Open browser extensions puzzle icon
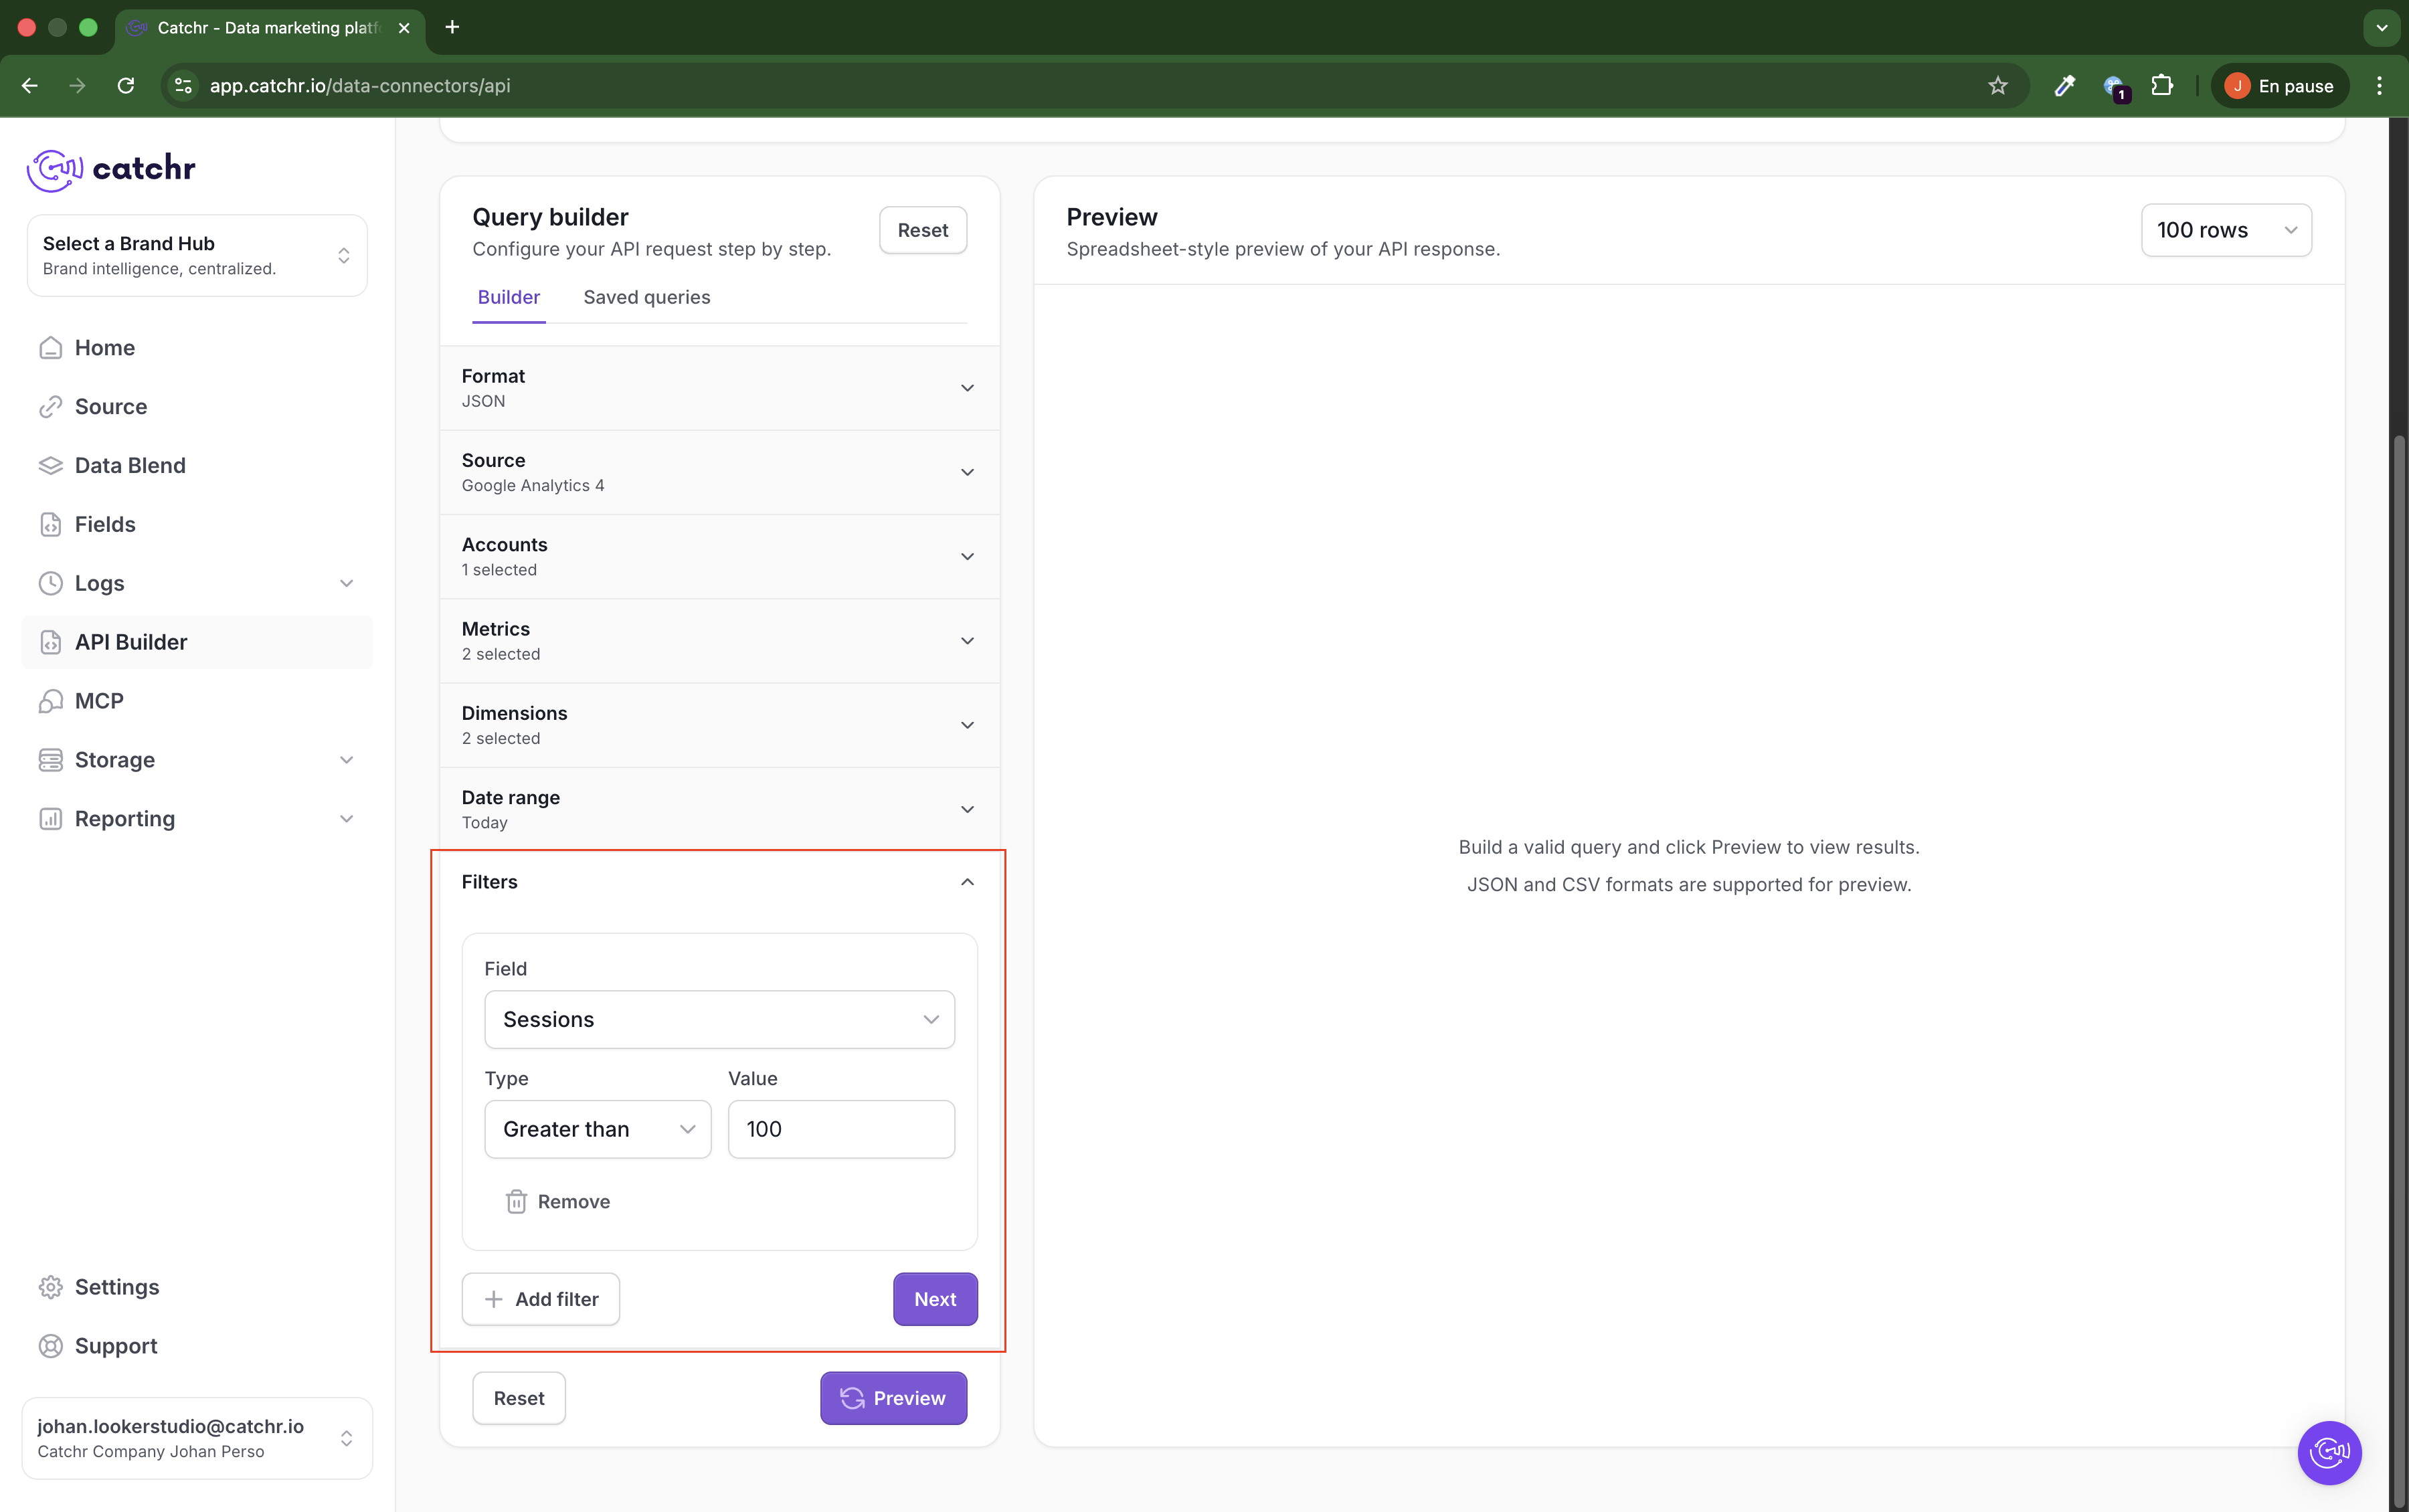The image size is (2409, 1512). 2162,86
